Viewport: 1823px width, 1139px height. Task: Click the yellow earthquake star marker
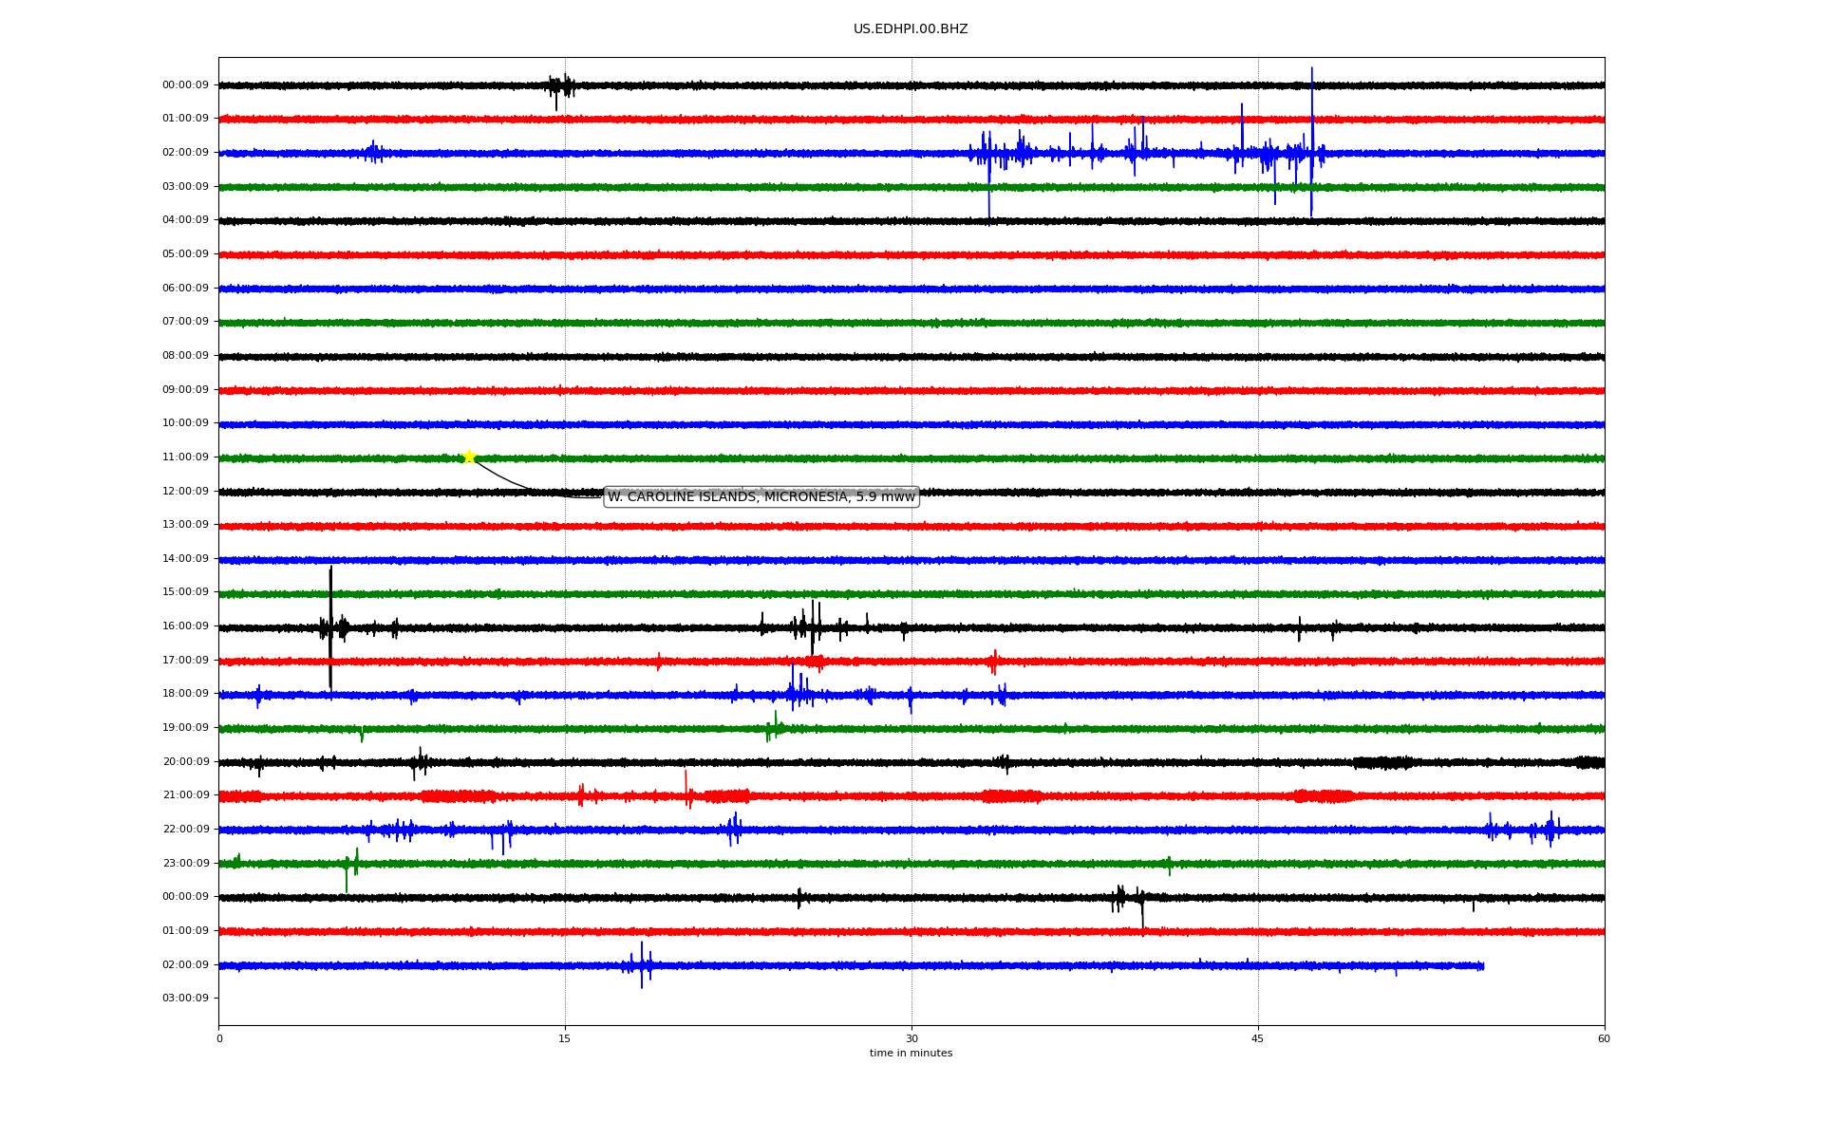click(469, 457)
